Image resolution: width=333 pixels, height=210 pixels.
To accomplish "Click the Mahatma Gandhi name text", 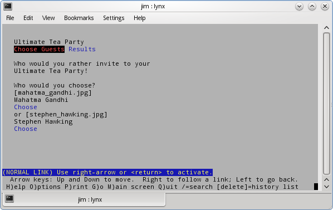I will tap(41, 100).
